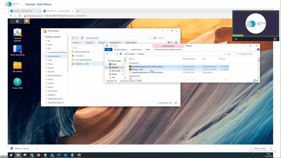Select the EPCAM shared folder

click(x=51, y=72)
